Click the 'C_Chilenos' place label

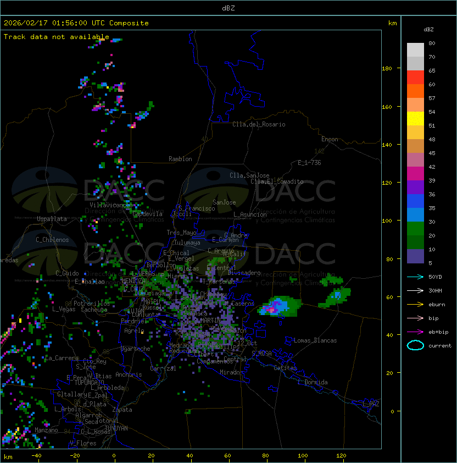52,240
